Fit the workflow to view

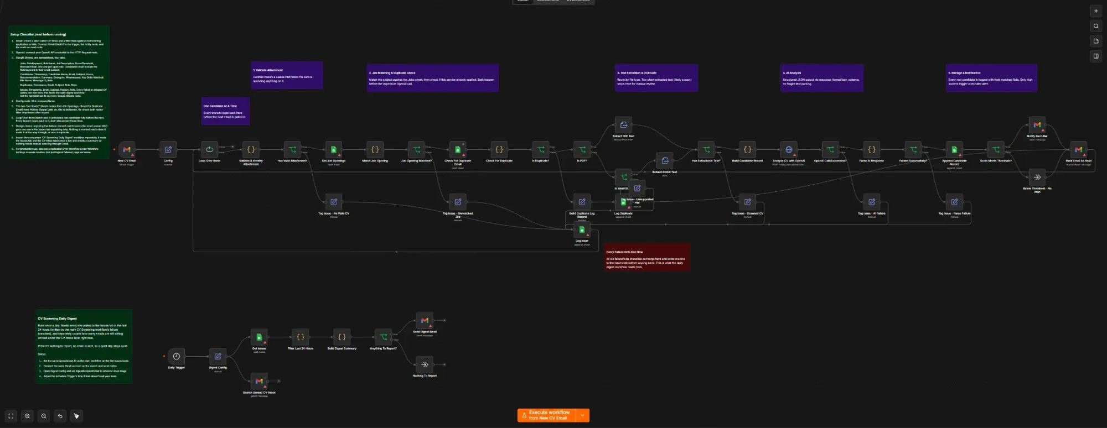pyautogui.click(x=11, y=416)
